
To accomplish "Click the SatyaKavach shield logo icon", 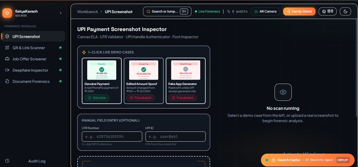I will (x=7, y=13).
